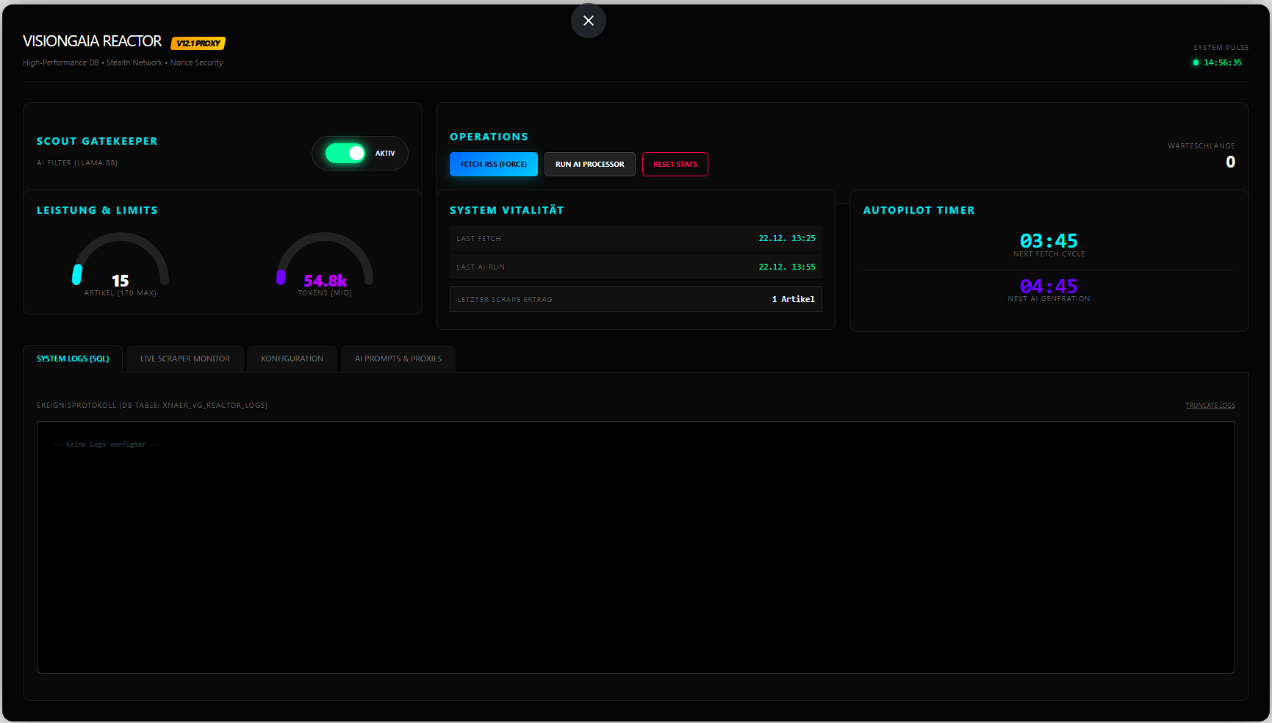Click the VISIONGAIA REACTOR title logo
Image resolution: width=1272 pixels, height=723 pixels.
92,41
